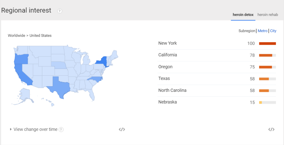The height and width of the screenshot is (145, 284).
Task: Click the New York red interest bar
Action: tap(267, 44)
